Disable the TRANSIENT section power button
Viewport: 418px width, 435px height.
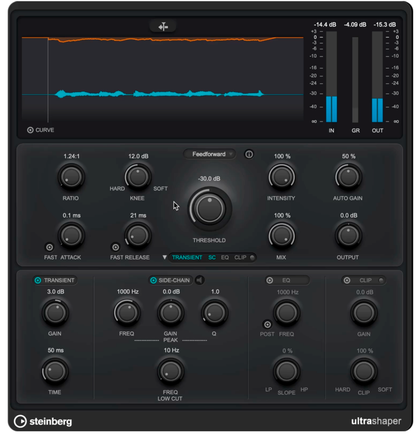click(38, 280)
